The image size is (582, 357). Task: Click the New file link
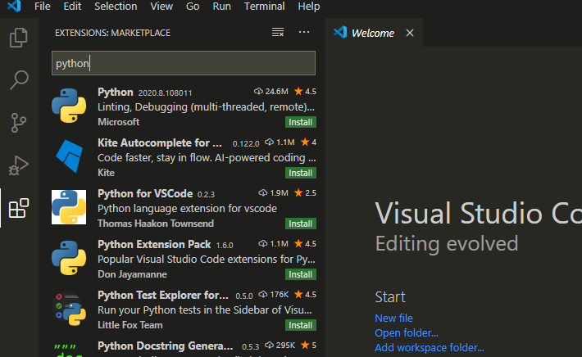pos(393,318)
